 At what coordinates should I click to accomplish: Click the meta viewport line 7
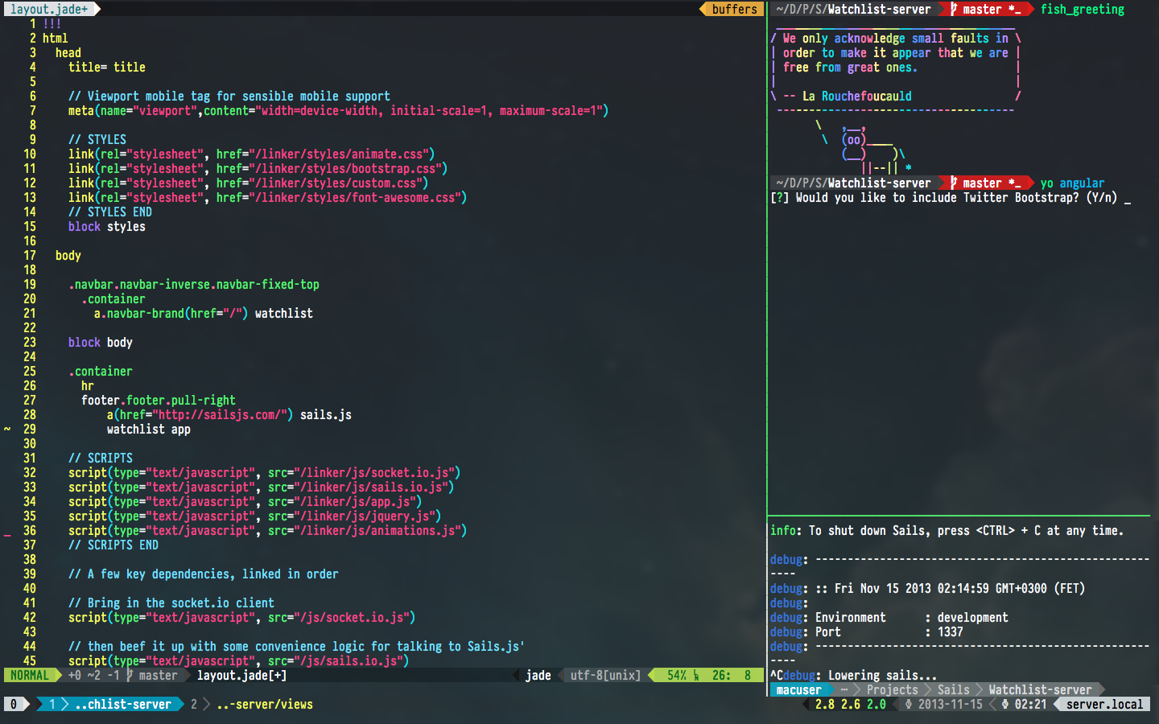pyautogui.click(x=338, y=110)
